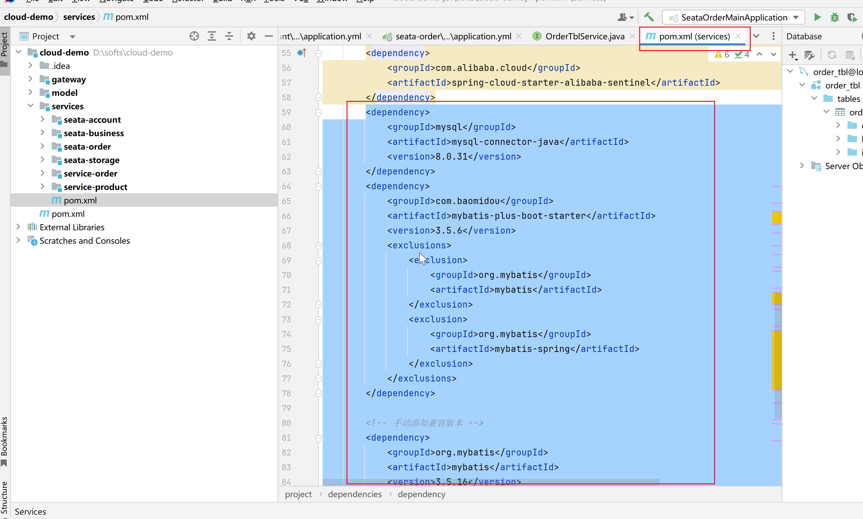This screenshot has height=519, width=863.
Task: Switch to seata-order application.yml tab
Action: (447, 36)
